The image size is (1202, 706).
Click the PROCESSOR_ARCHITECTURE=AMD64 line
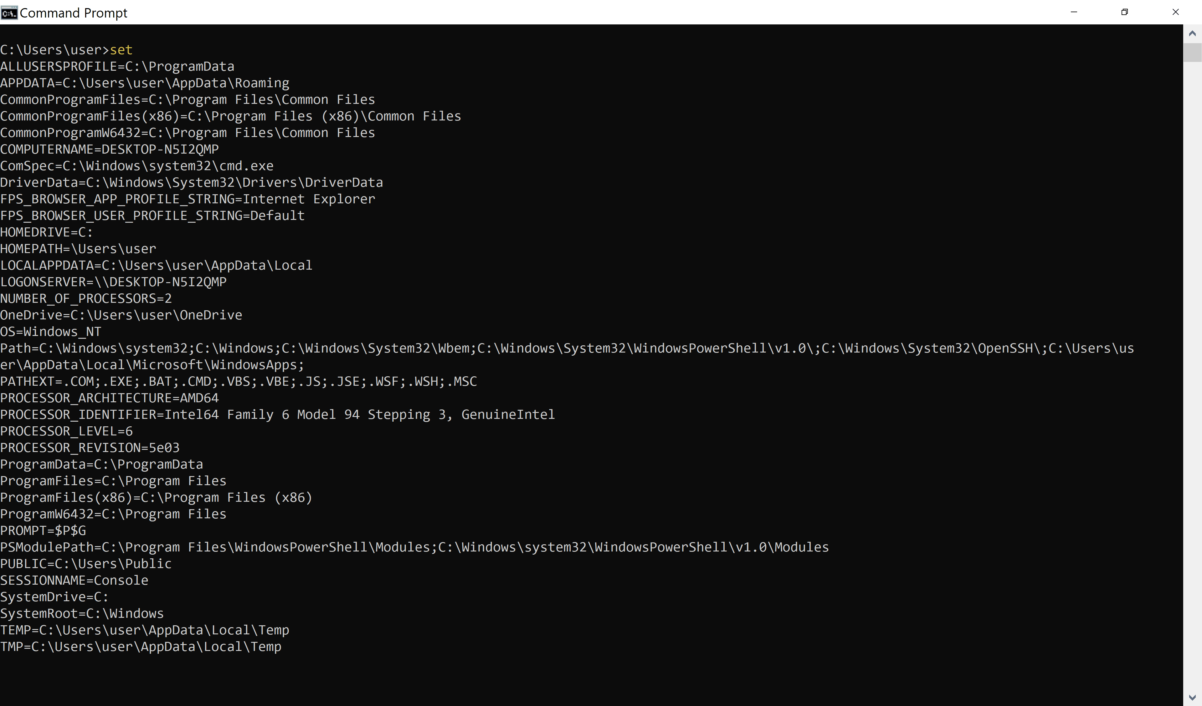pyautogui.click(x=110, y=398)
